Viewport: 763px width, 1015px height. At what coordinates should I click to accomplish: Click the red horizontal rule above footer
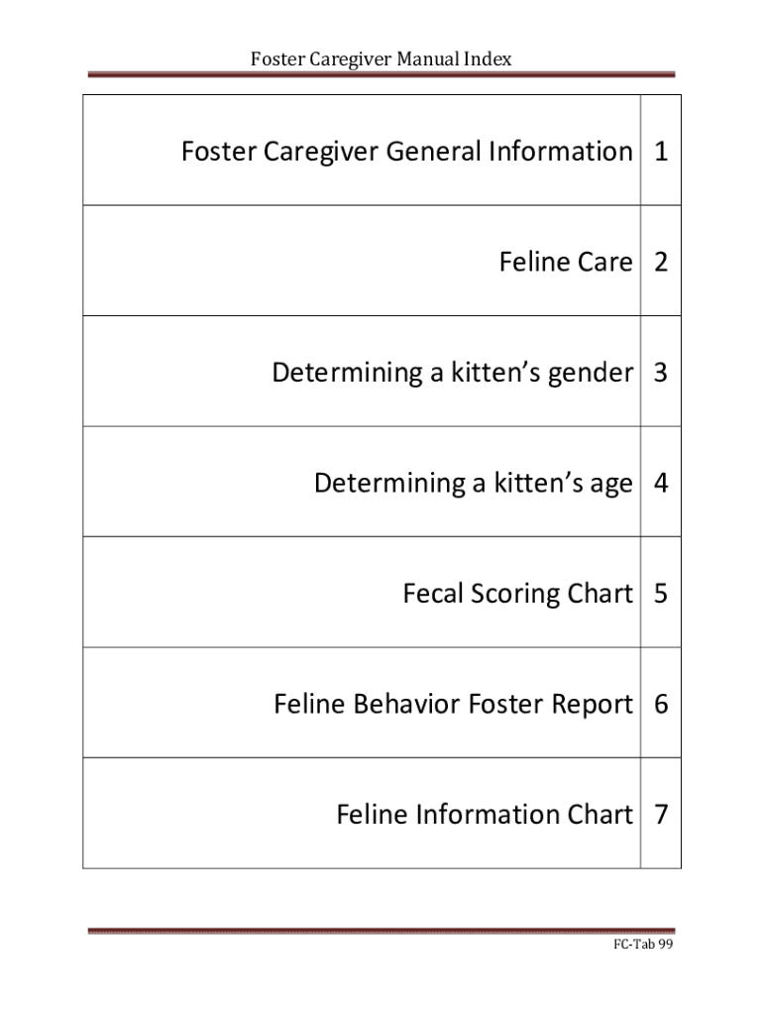pos(381,931)
